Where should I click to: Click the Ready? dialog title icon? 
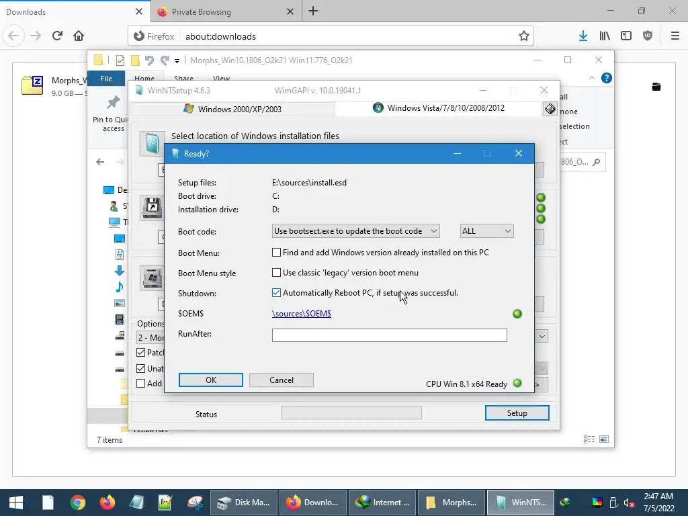pyautogui.click(x=175, y=154)
